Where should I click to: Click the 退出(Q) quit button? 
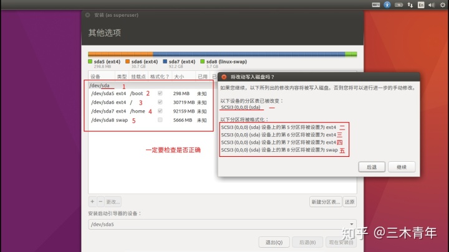click(x=274, y=242)
